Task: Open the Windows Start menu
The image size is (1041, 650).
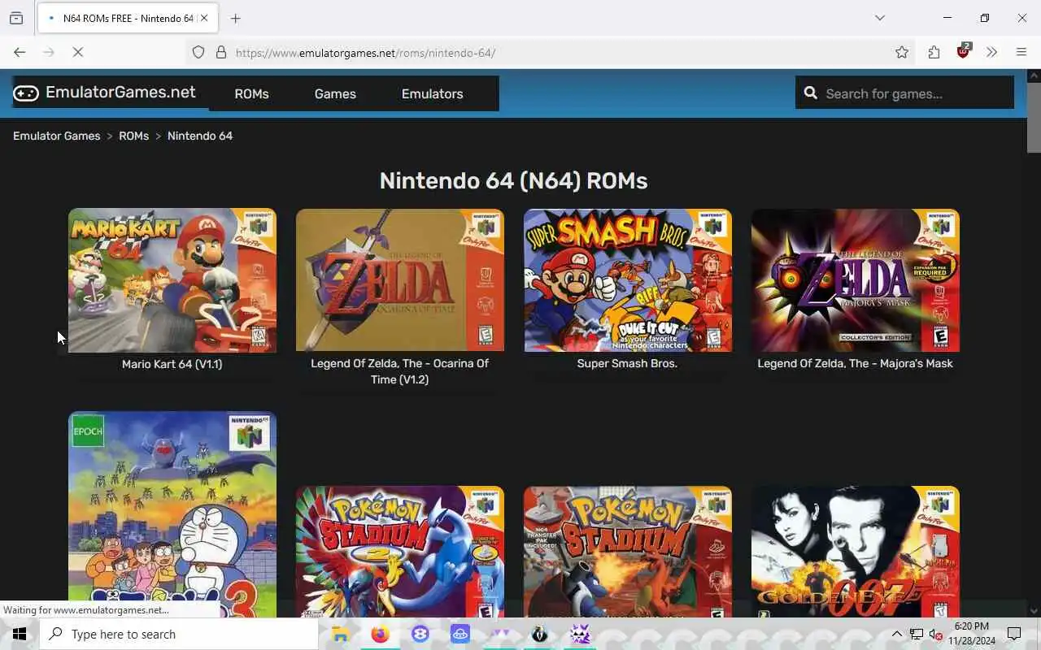Action: point(20,634)
